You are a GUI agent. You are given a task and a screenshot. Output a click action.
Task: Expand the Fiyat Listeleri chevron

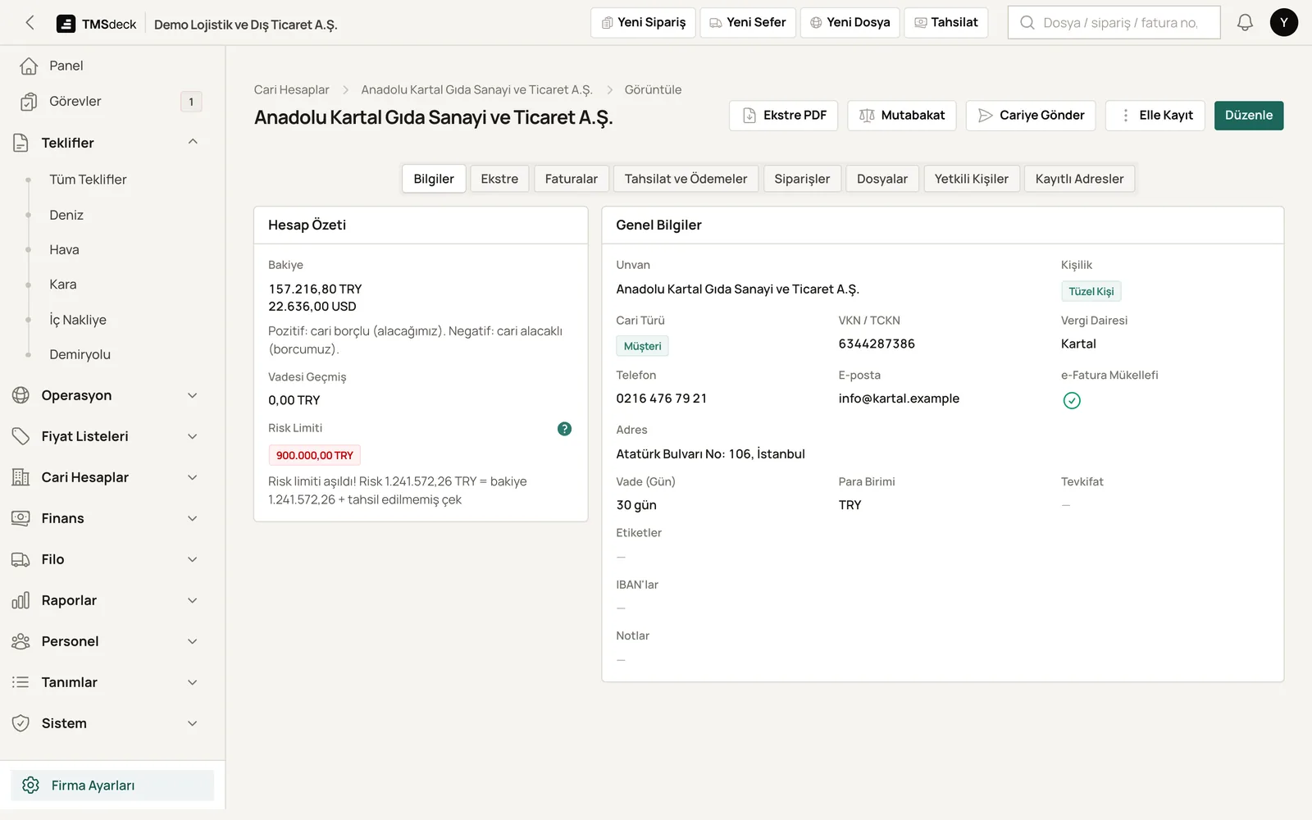coord(193,436)
